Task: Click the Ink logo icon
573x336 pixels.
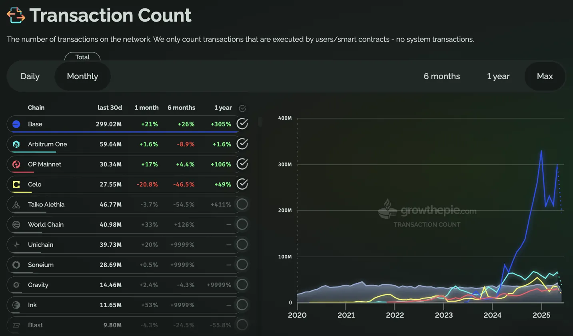Action: (16, 305)
